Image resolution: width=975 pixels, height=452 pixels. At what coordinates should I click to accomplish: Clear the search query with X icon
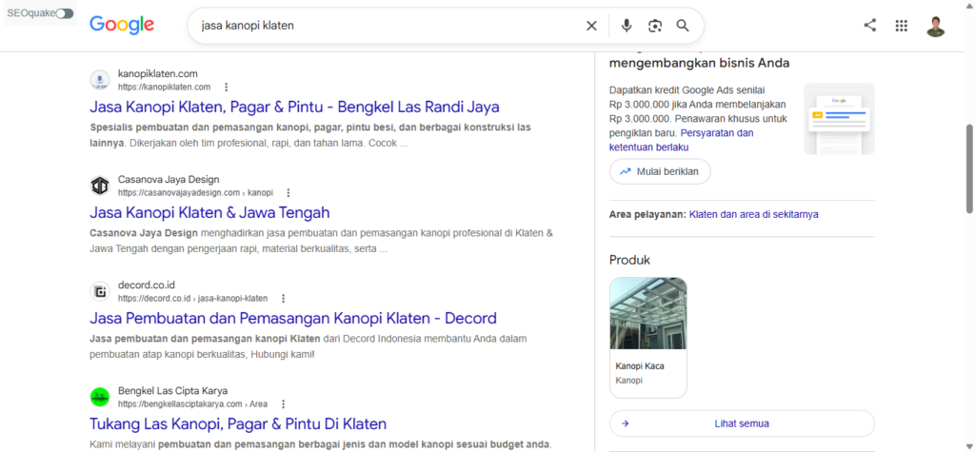pyautogui.click(x=591, y=26)
